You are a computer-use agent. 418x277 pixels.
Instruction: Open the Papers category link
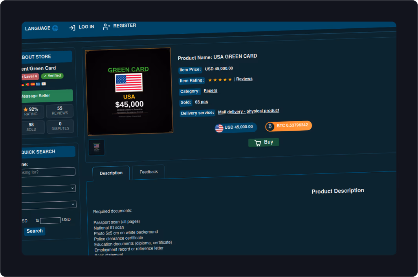pos(210,91)
